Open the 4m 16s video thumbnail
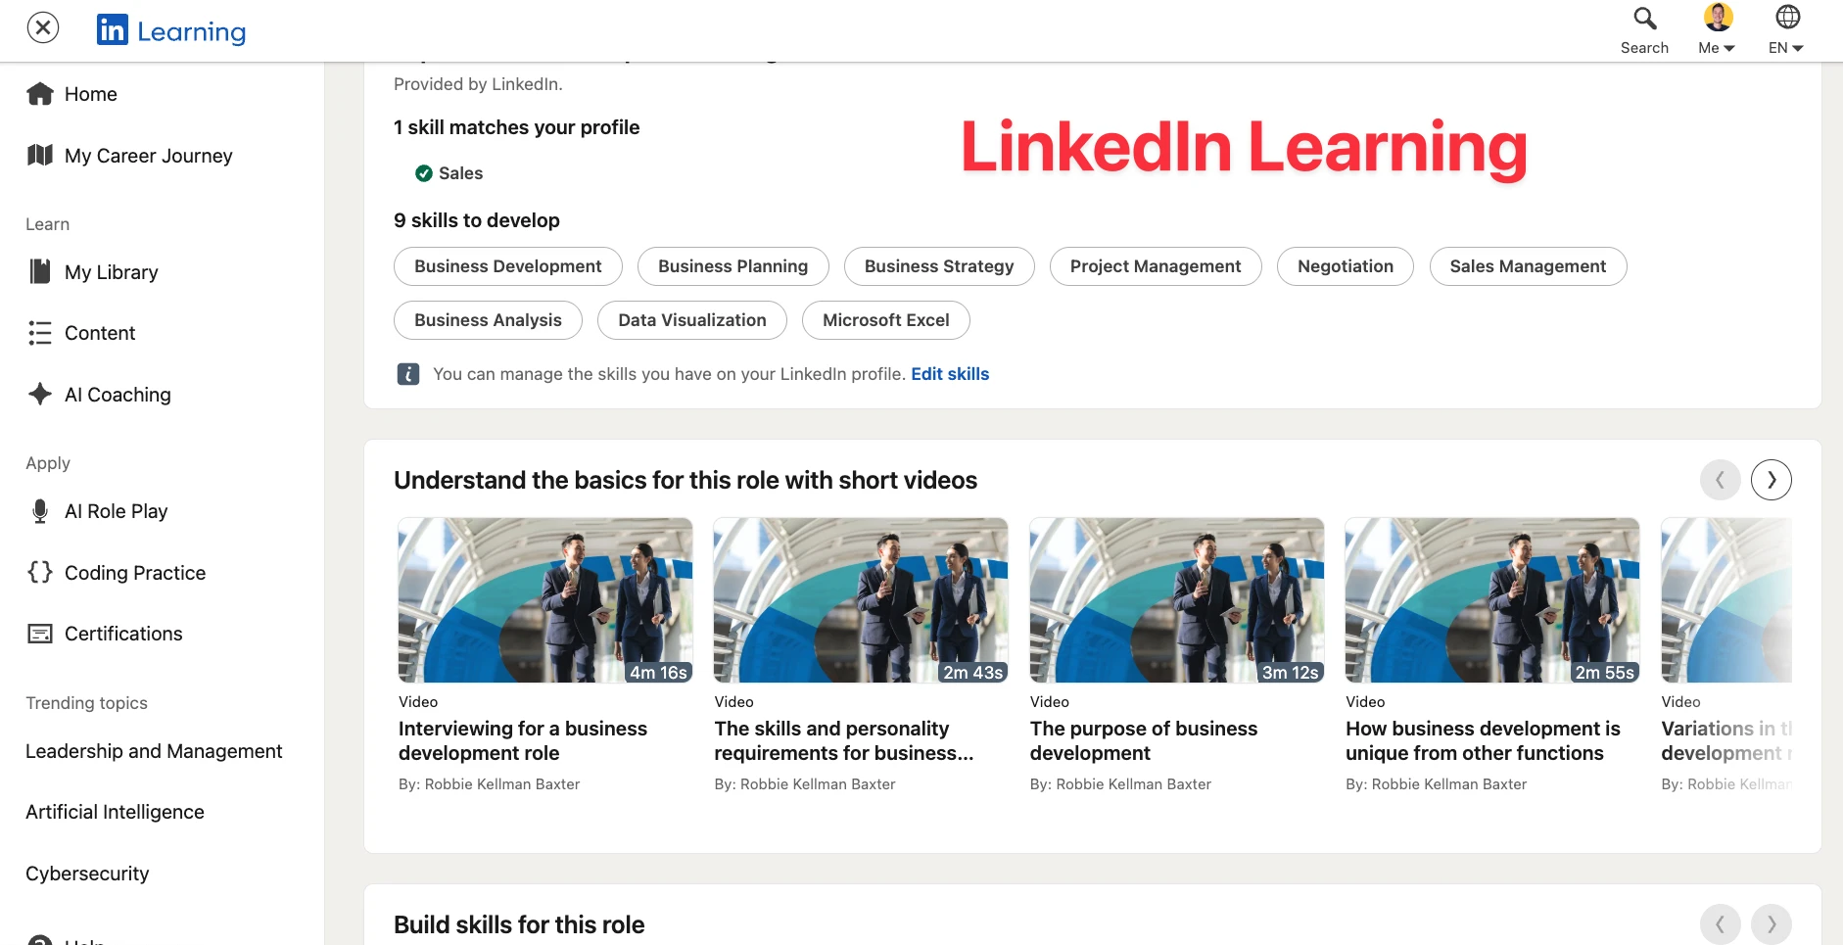This screenshot has height=945, width=1843. pyautogui.click(x=545, y=600)
